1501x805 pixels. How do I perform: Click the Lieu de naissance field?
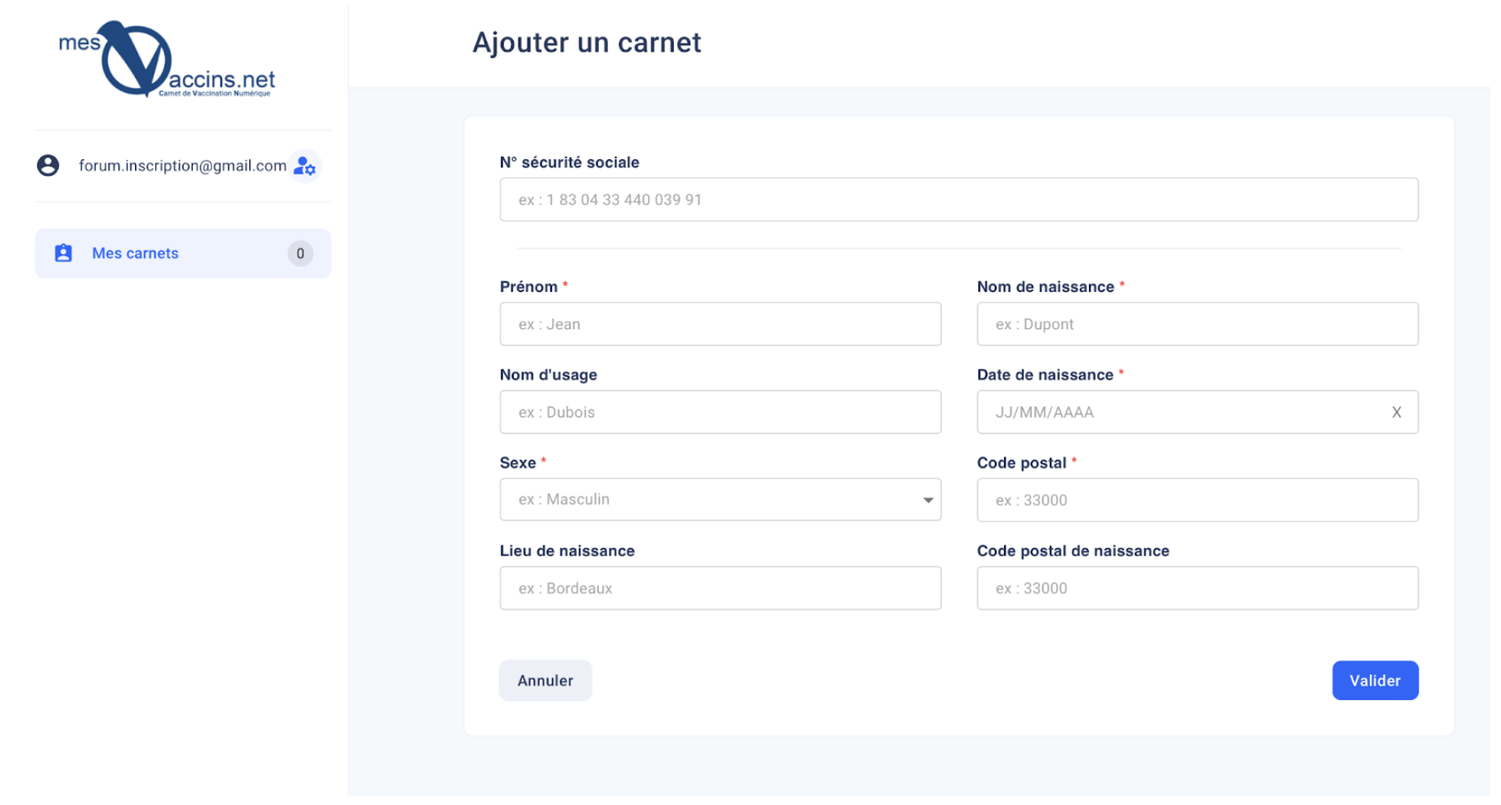pyautogui.click(x=720, y=588)
